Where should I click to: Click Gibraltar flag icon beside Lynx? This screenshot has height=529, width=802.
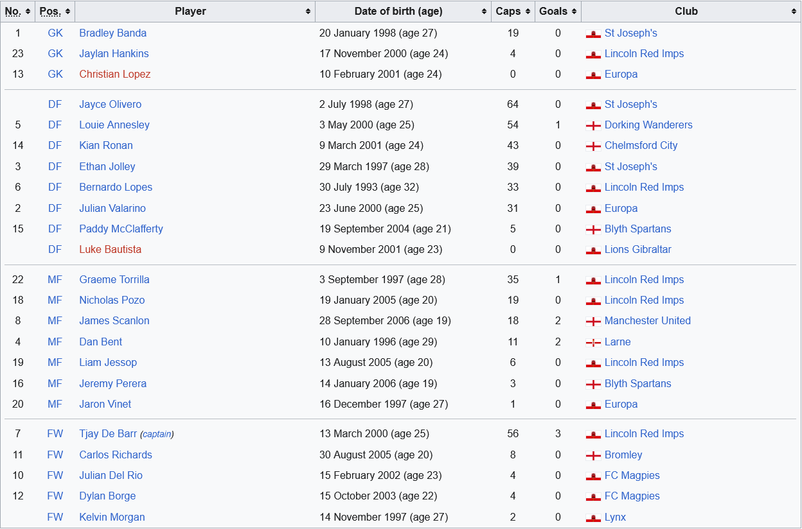point(593,517)
